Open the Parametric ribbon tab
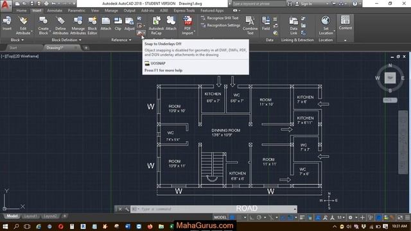411x231 pixels. pyautogui.click(x=76, y=10)
